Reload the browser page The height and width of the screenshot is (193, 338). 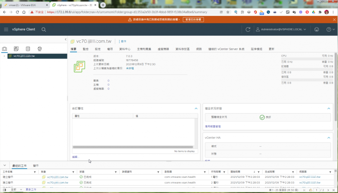pos(17,12)
